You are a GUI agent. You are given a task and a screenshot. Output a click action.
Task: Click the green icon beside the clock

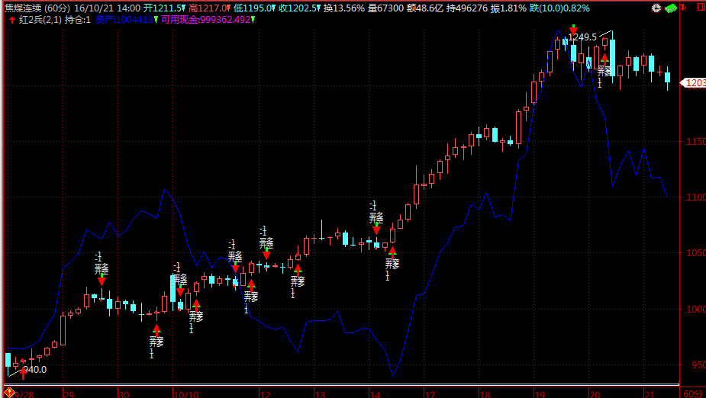pyautogui.click(x=671, y=8)
